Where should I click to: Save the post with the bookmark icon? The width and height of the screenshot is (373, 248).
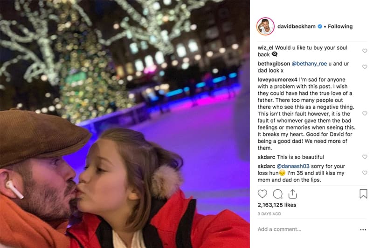pyautogui.click(x=363, y=194)
